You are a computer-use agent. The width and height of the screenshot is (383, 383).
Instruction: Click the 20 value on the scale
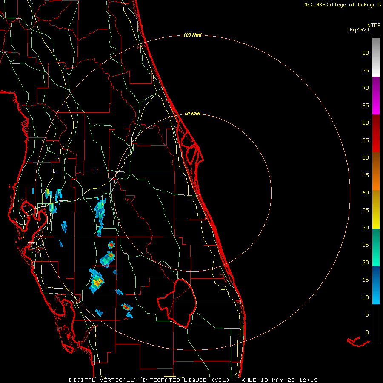[366, 262]
